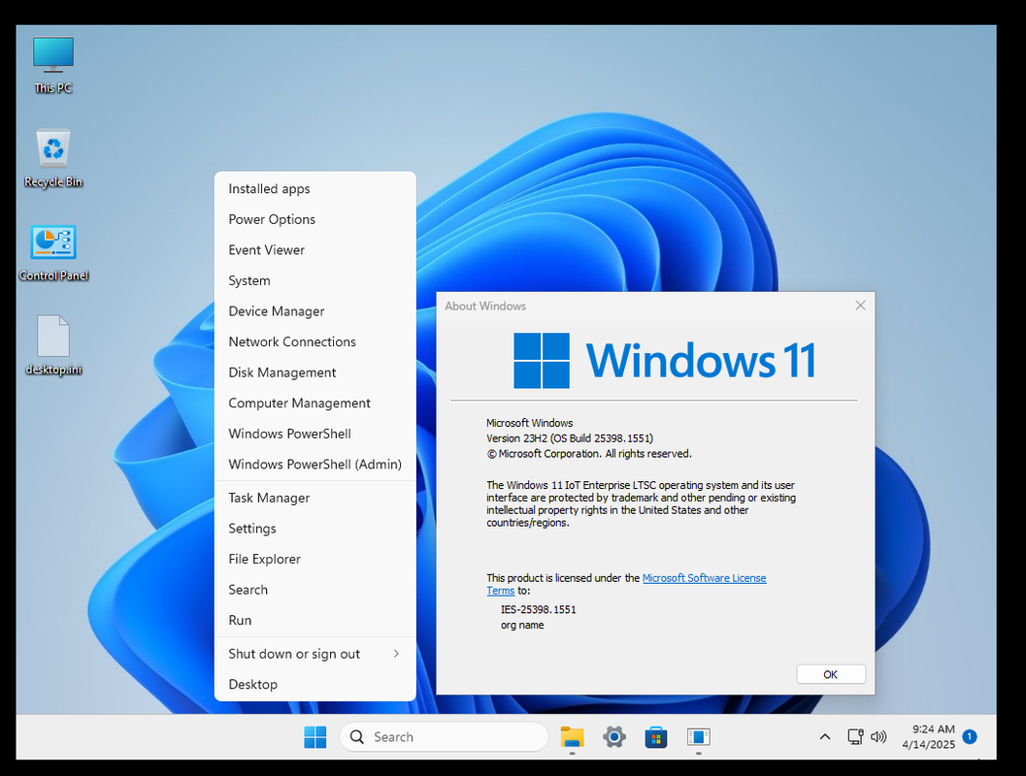This screenshot has width=1026, height=776.
Task: Click the version text "Version 23H2 (OS Build 25398.1551)"
Action: pos(569,438)
